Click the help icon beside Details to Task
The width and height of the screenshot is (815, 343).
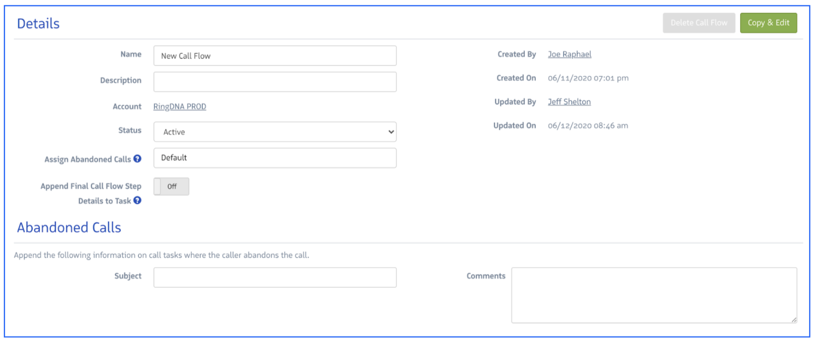pyautogui.click(x=137, y=200)
